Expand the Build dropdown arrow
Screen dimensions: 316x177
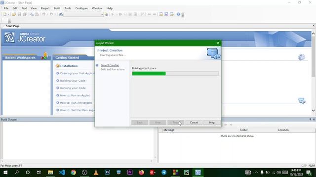pos(124,14)
